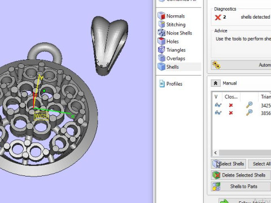Click the red X diagnostics icon
The image size is (271, 203).
coord(218,17)
